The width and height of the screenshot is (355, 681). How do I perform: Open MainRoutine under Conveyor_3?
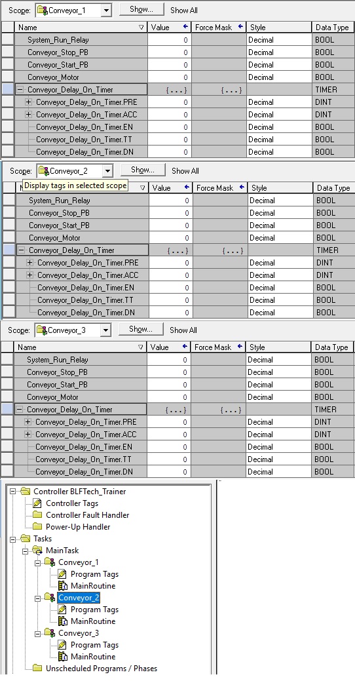coord(93,656)
